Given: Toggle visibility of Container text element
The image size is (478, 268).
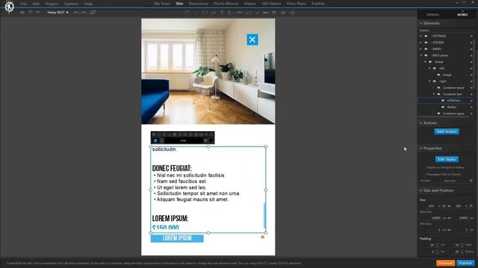Looking at the screenshot, I should (438, 95).
